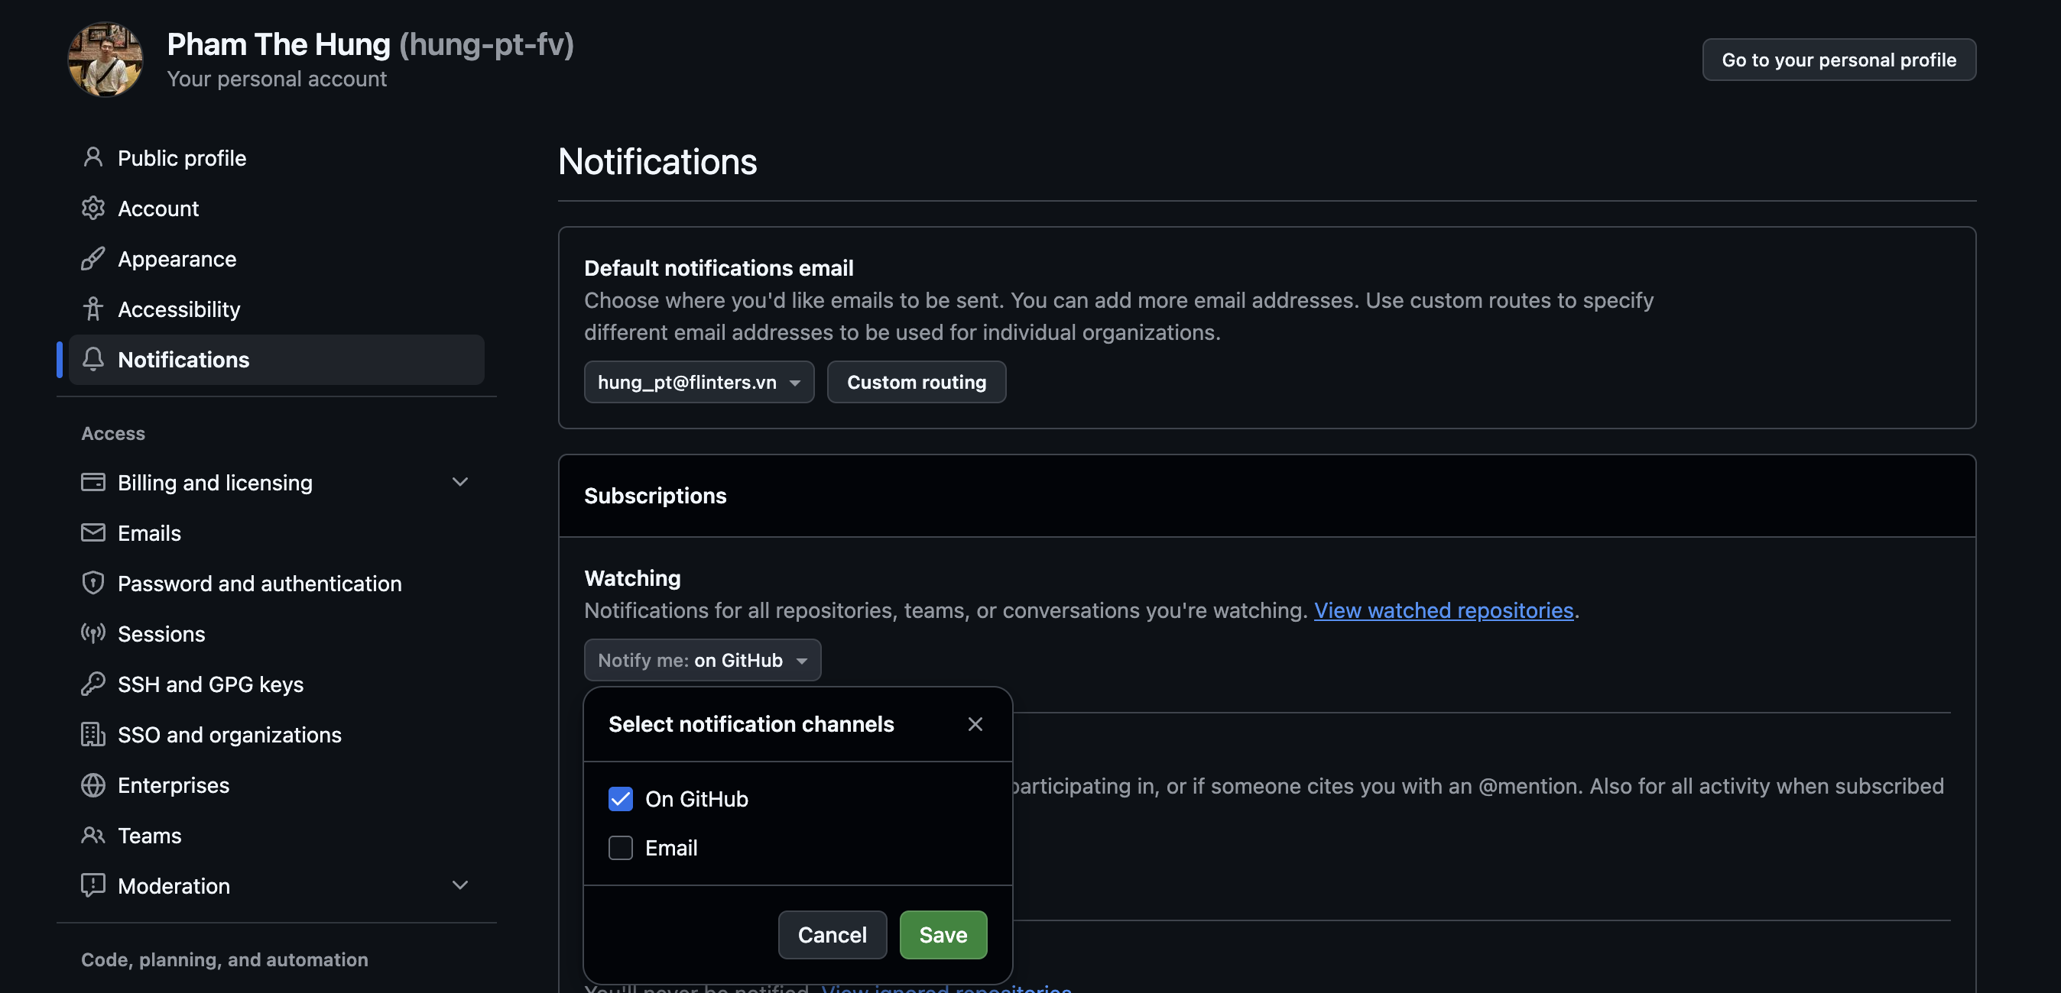Screen dimensions: 2061x993
Task: Open the View watched repositories link
Action: 1443,610
